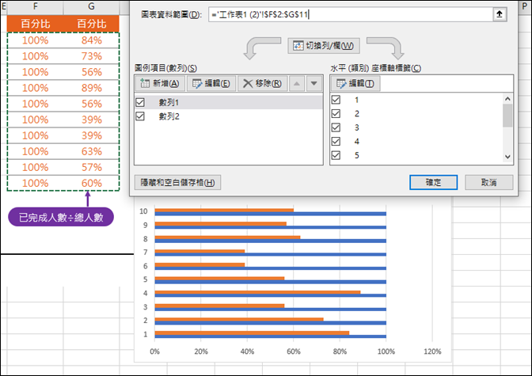Add a new series with 新增 button
This screenshot has height=376, width=532.
click(x=160, y=83)
